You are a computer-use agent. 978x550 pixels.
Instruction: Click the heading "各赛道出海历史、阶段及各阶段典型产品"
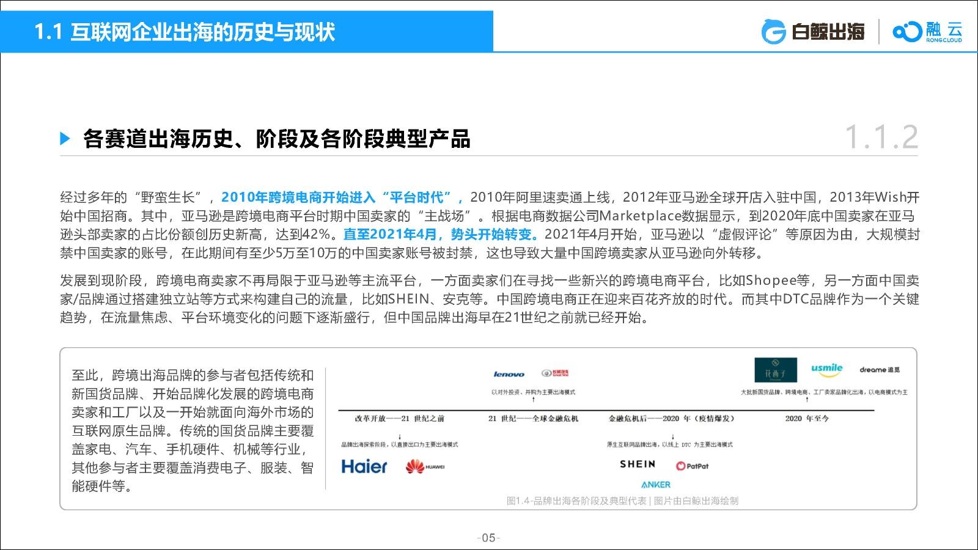(277, 139)
